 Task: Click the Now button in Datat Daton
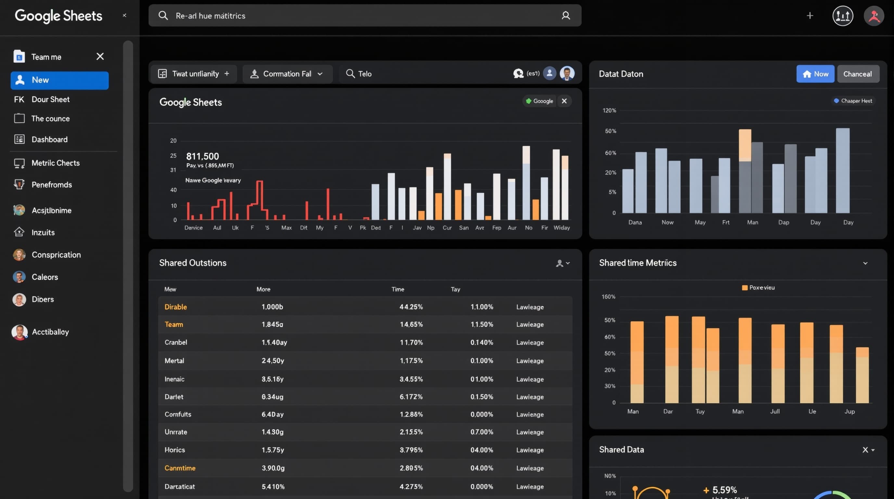tap(815, 74)
